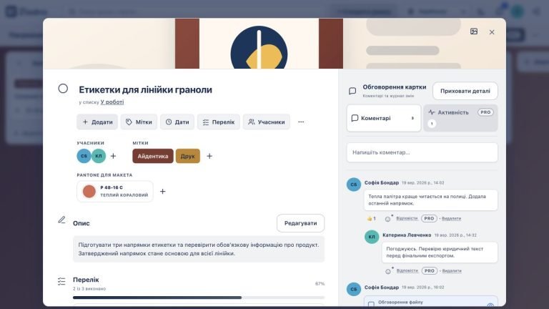Add a new label with the plus icon
The image size is (549, 309).
[x=209, y=156]
